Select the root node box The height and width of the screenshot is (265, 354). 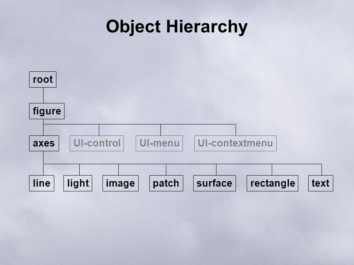tap(43, 79)
